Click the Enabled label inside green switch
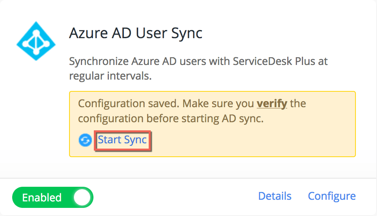Image resolution: width=377 pixels, height=216 pixels. 41,198
